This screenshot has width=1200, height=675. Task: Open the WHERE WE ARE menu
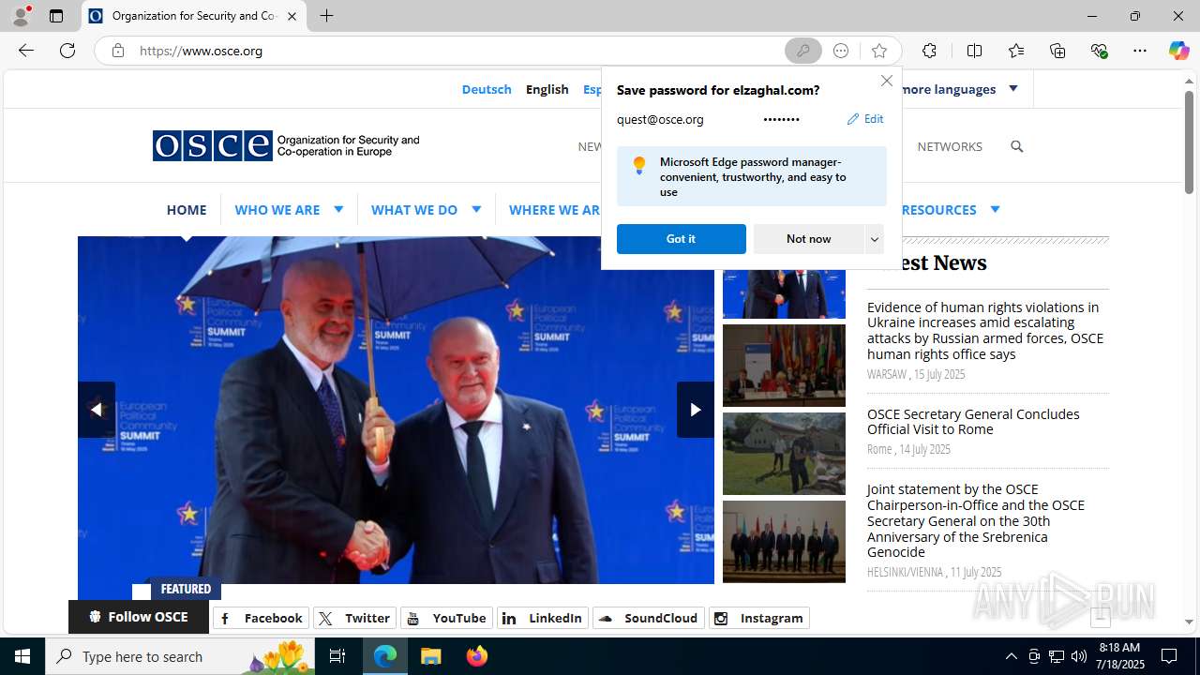555,210
